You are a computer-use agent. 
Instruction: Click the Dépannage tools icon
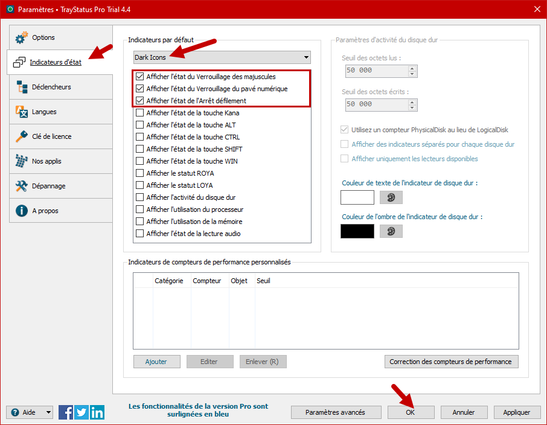(21, 186)
